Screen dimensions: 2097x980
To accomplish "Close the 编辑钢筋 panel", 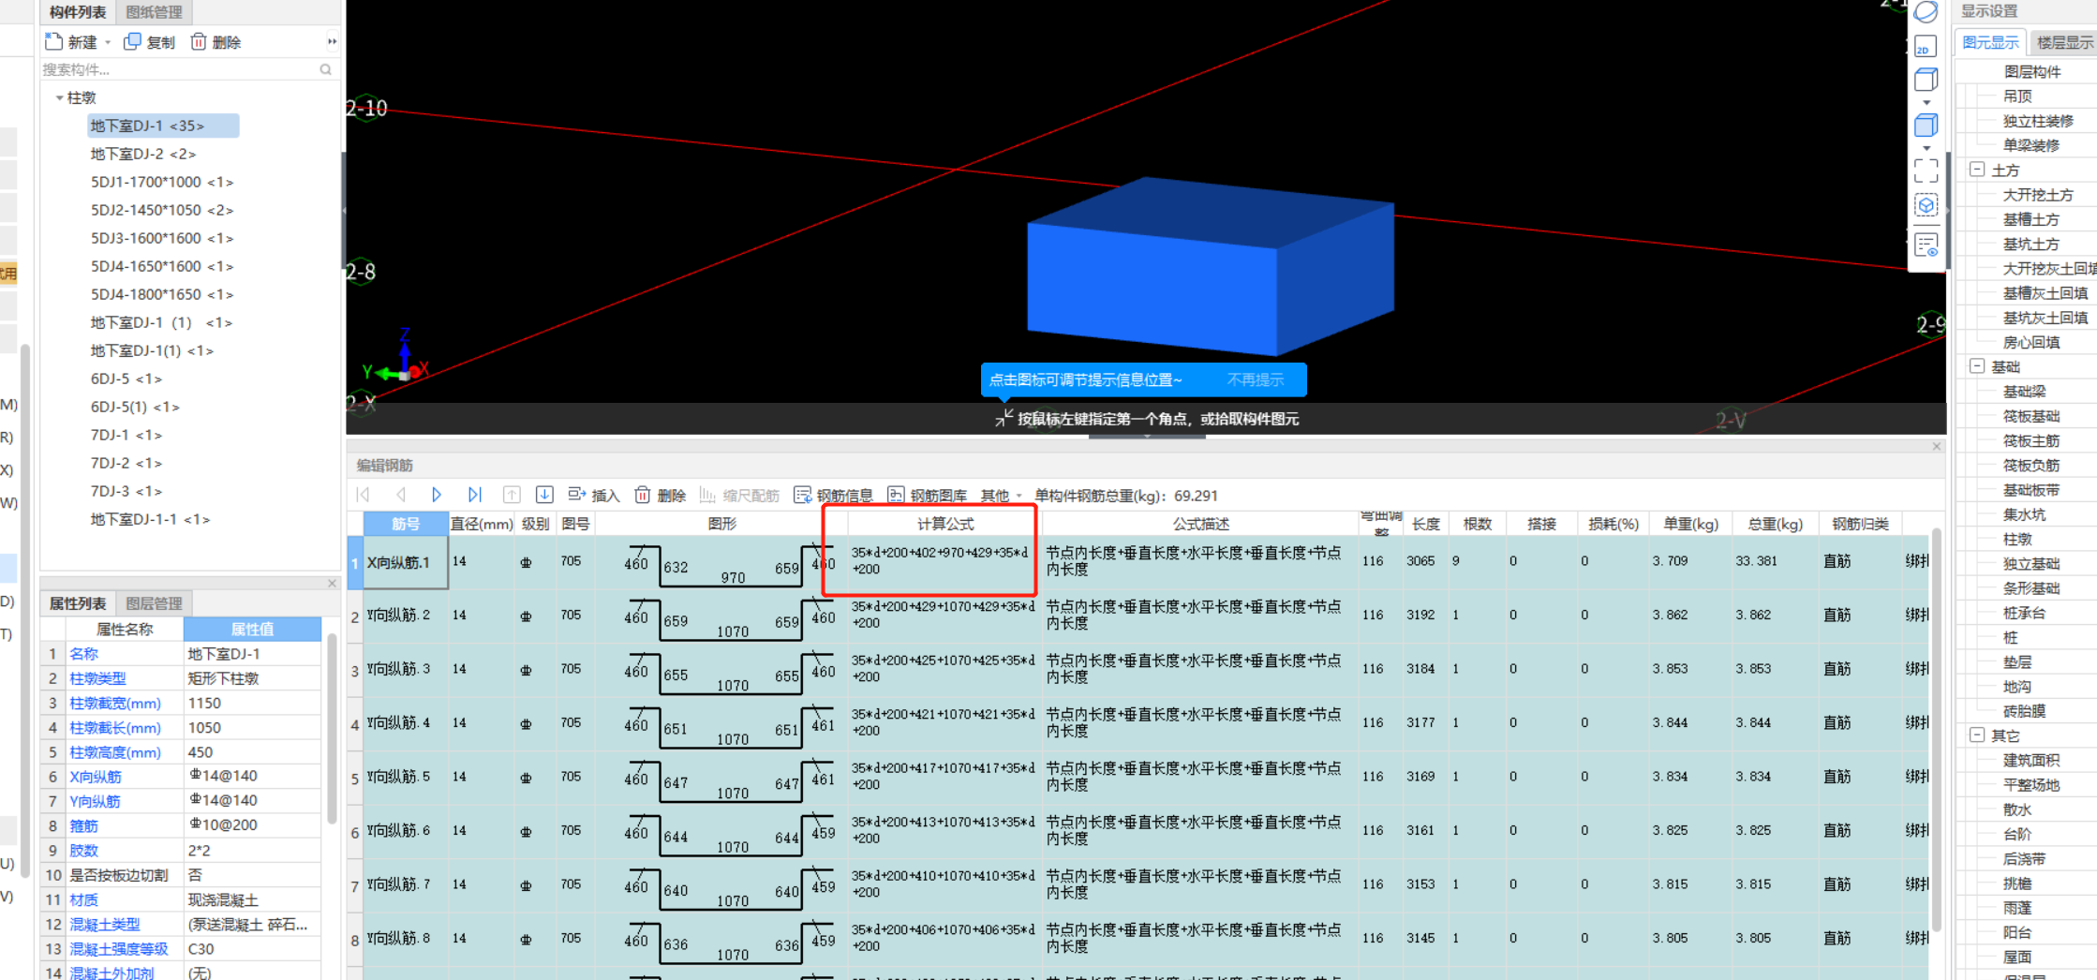I will click(1936, 447).
